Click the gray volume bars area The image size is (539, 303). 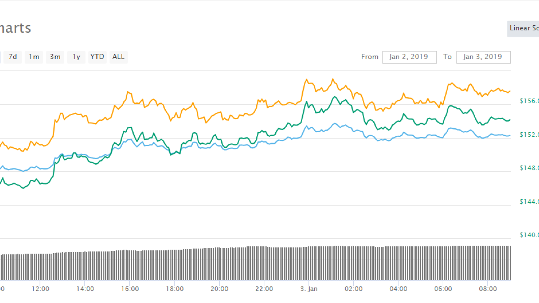(255, 263)
